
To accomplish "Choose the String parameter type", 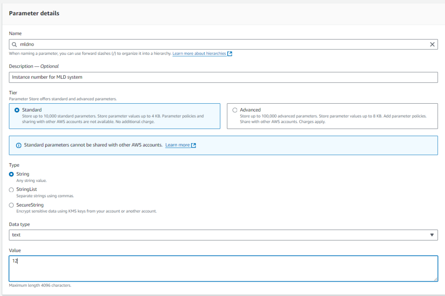I will [x=11, y=174].
